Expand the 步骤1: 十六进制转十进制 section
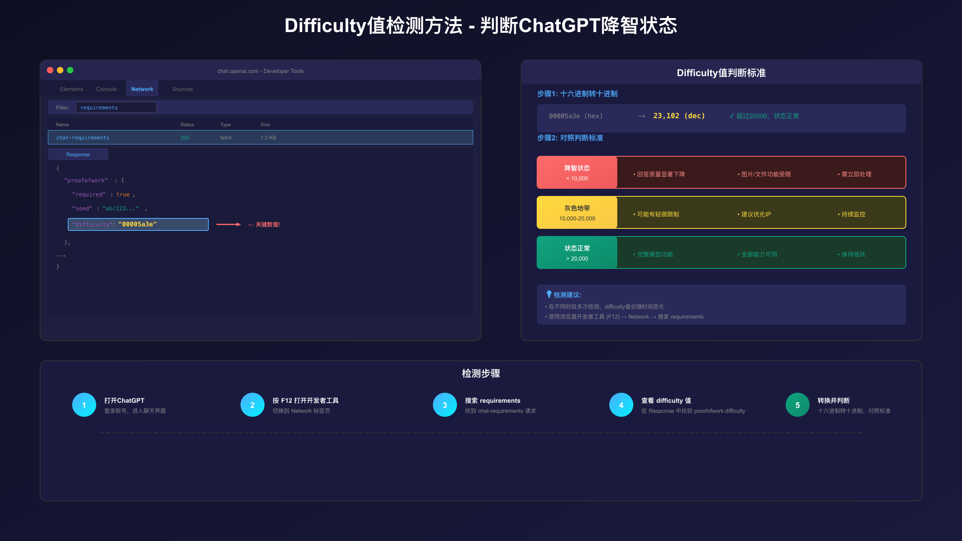This screenshot has height=541, width=962. point(578,94)
